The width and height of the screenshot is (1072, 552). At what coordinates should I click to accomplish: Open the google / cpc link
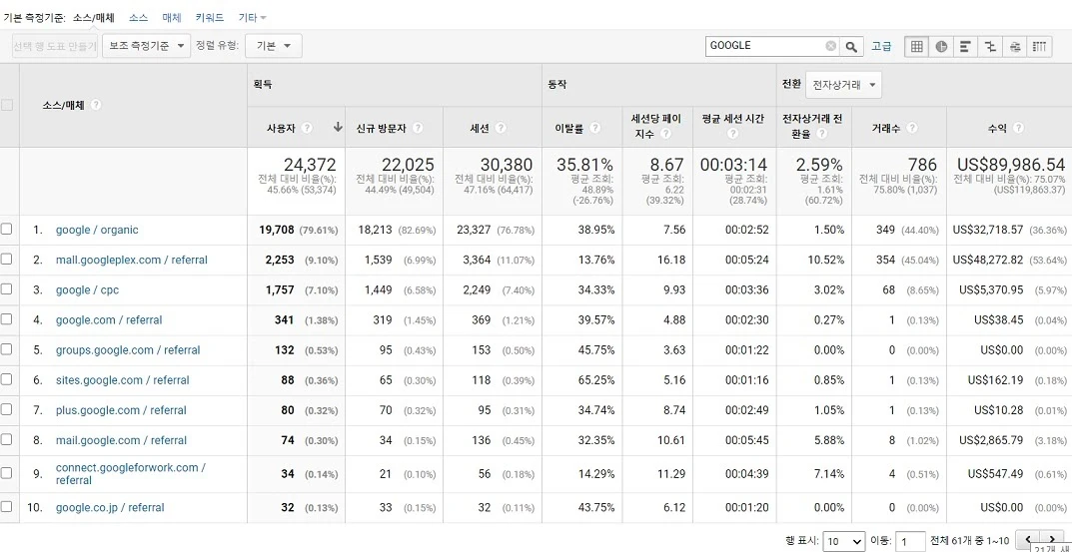click(x=88, y=289)
